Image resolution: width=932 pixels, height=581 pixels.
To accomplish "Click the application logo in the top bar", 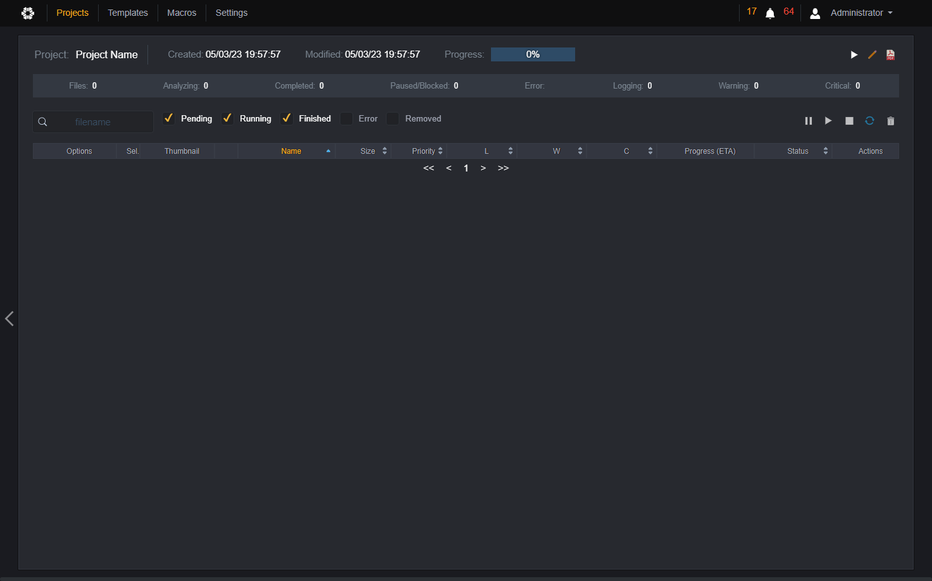I will tap(28, 13).
